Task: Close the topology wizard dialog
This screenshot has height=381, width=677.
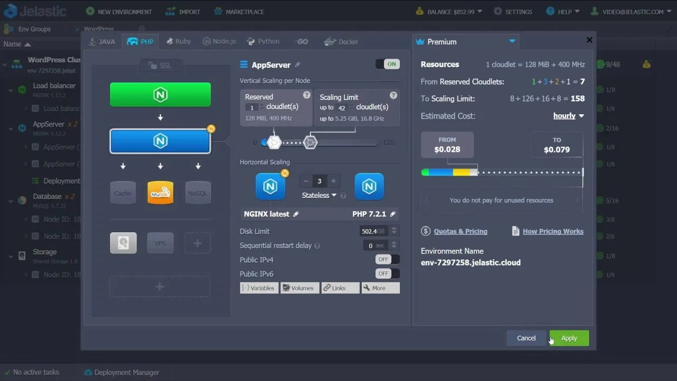Action: [589, 40]
